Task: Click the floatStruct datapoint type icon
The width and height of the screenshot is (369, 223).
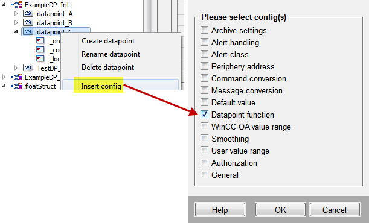Action: [x=16, y=86]
